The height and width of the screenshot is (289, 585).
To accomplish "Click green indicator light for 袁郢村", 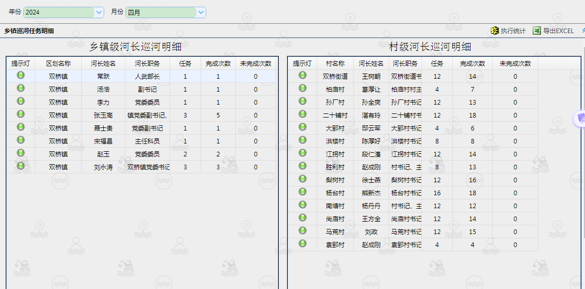I will [302, 244].
